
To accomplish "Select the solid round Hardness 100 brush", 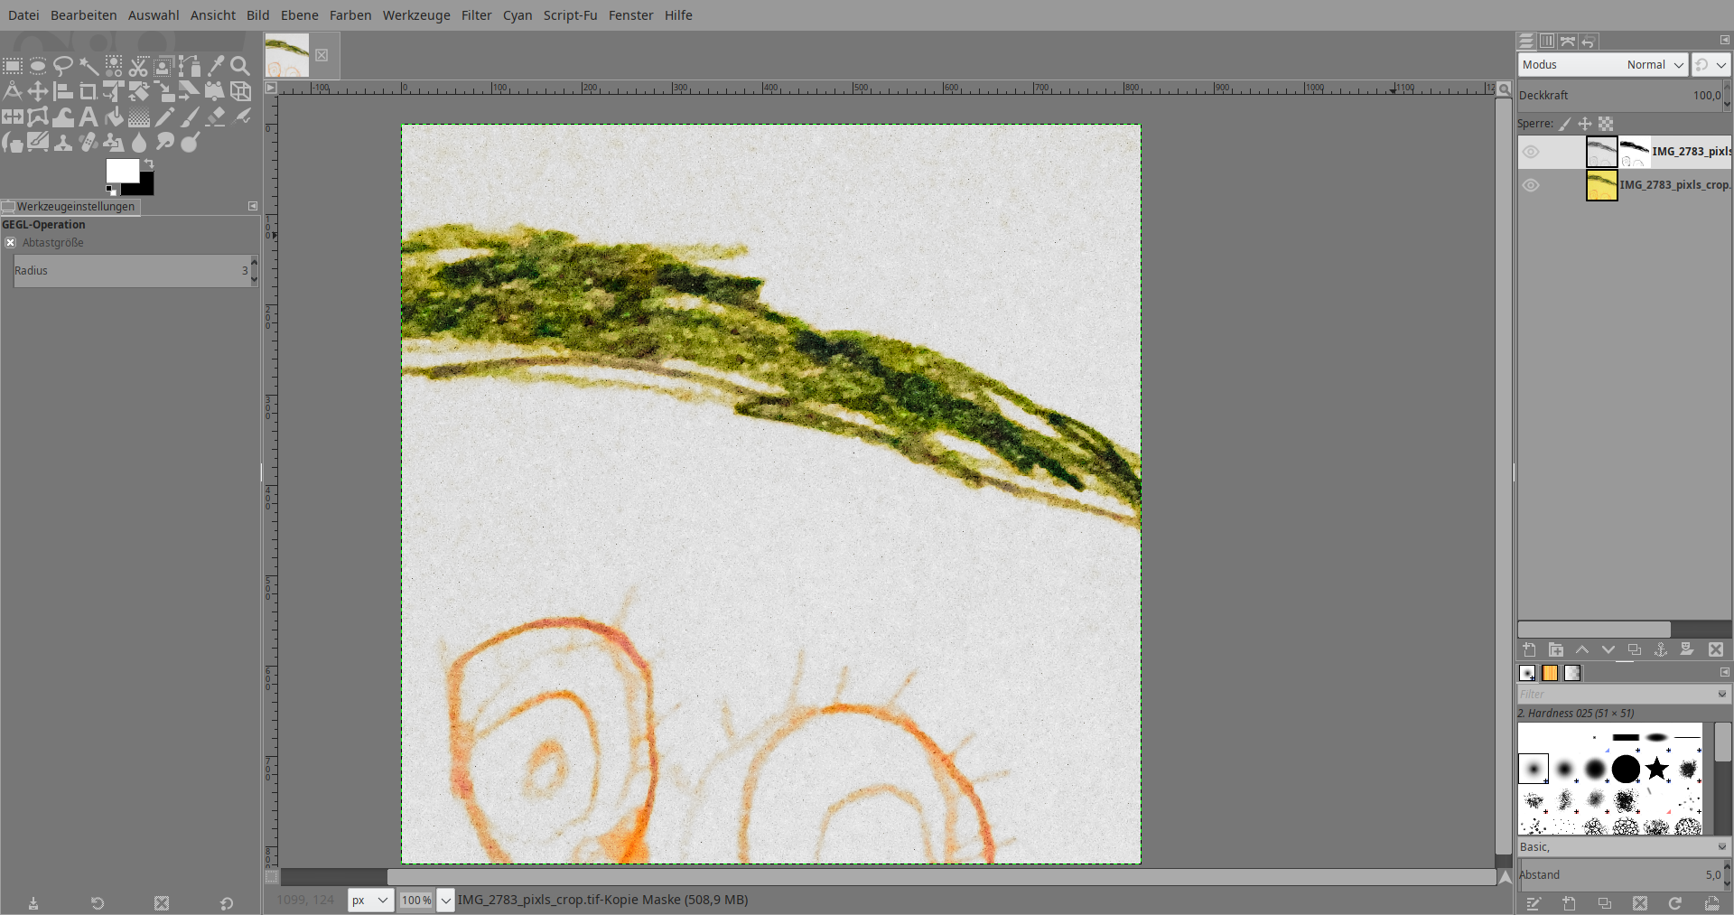I will pos(1626,769).
